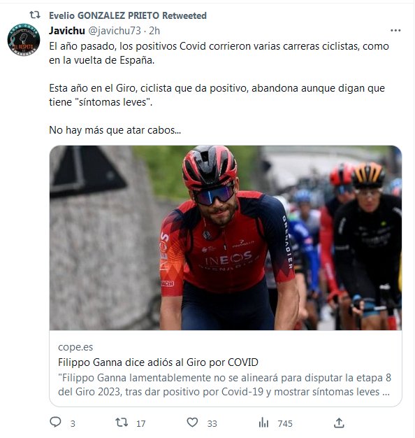Like the tweet with the heart icon
The image size is (415, 438).
pos(192,423)
